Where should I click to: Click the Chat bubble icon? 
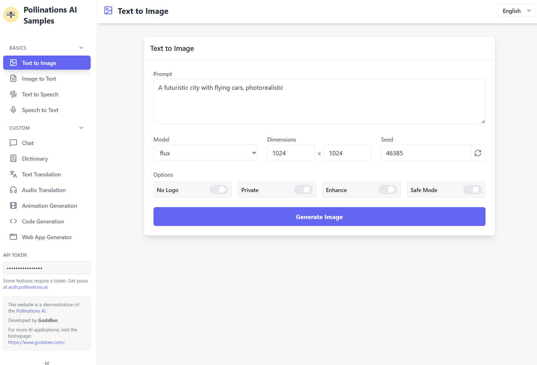pyautogui.click(x=13, y=143)
